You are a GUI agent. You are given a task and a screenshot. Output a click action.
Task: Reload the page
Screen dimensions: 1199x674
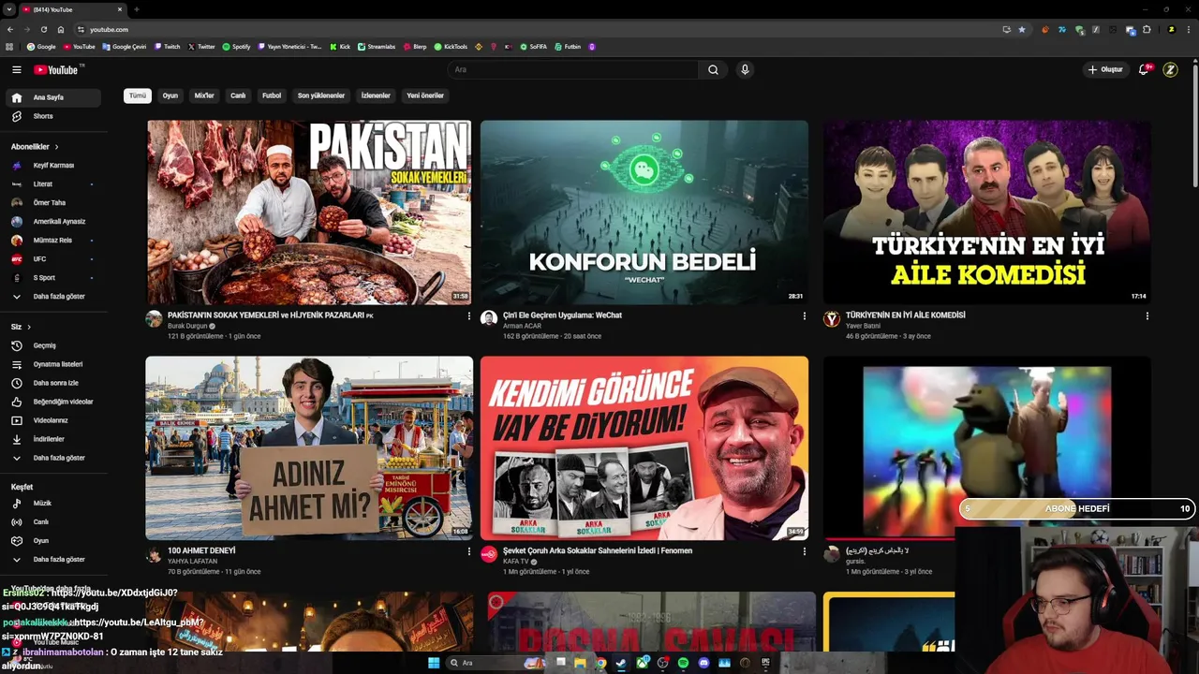[43, 29]
